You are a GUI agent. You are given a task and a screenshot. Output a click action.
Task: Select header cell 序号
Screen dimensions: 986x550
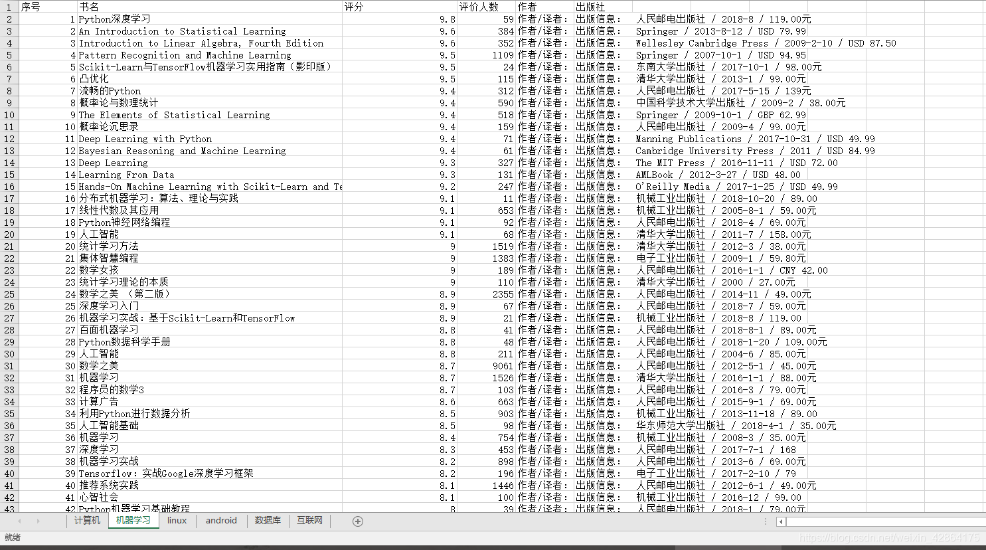pyautogui.click(x=48, y=7)
